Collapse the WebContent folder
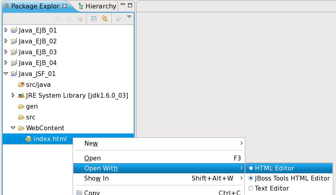 point(13,128)
